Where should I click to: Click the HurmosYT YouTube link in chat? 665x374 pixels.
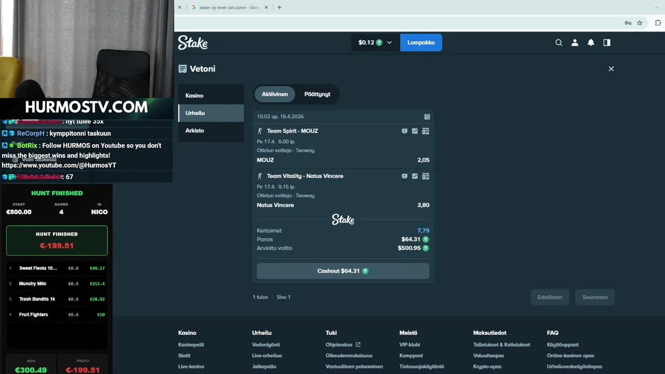(x=59, y=165)
